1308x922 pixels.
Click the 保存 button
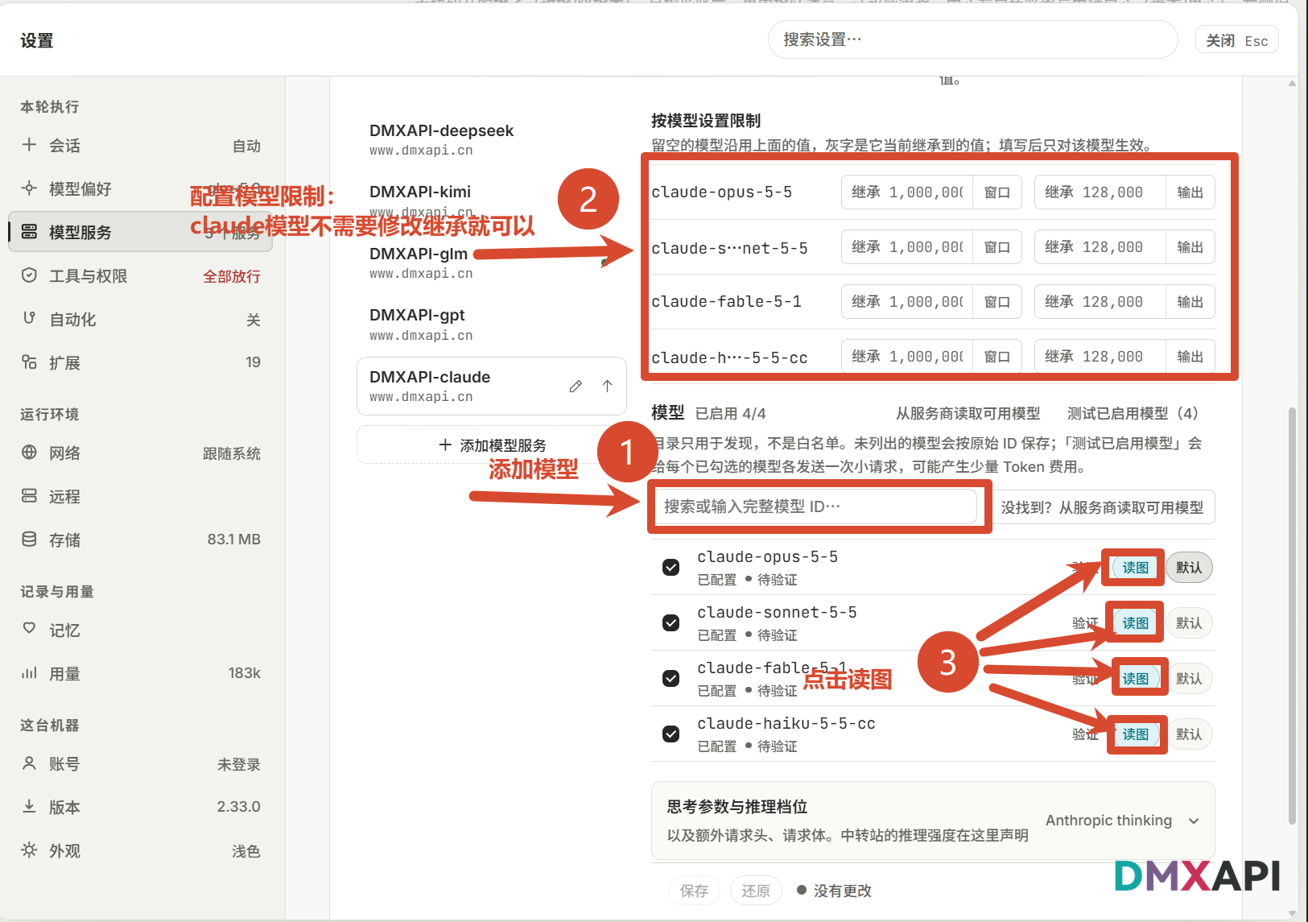pyautogui.click(x=694, y=891)
